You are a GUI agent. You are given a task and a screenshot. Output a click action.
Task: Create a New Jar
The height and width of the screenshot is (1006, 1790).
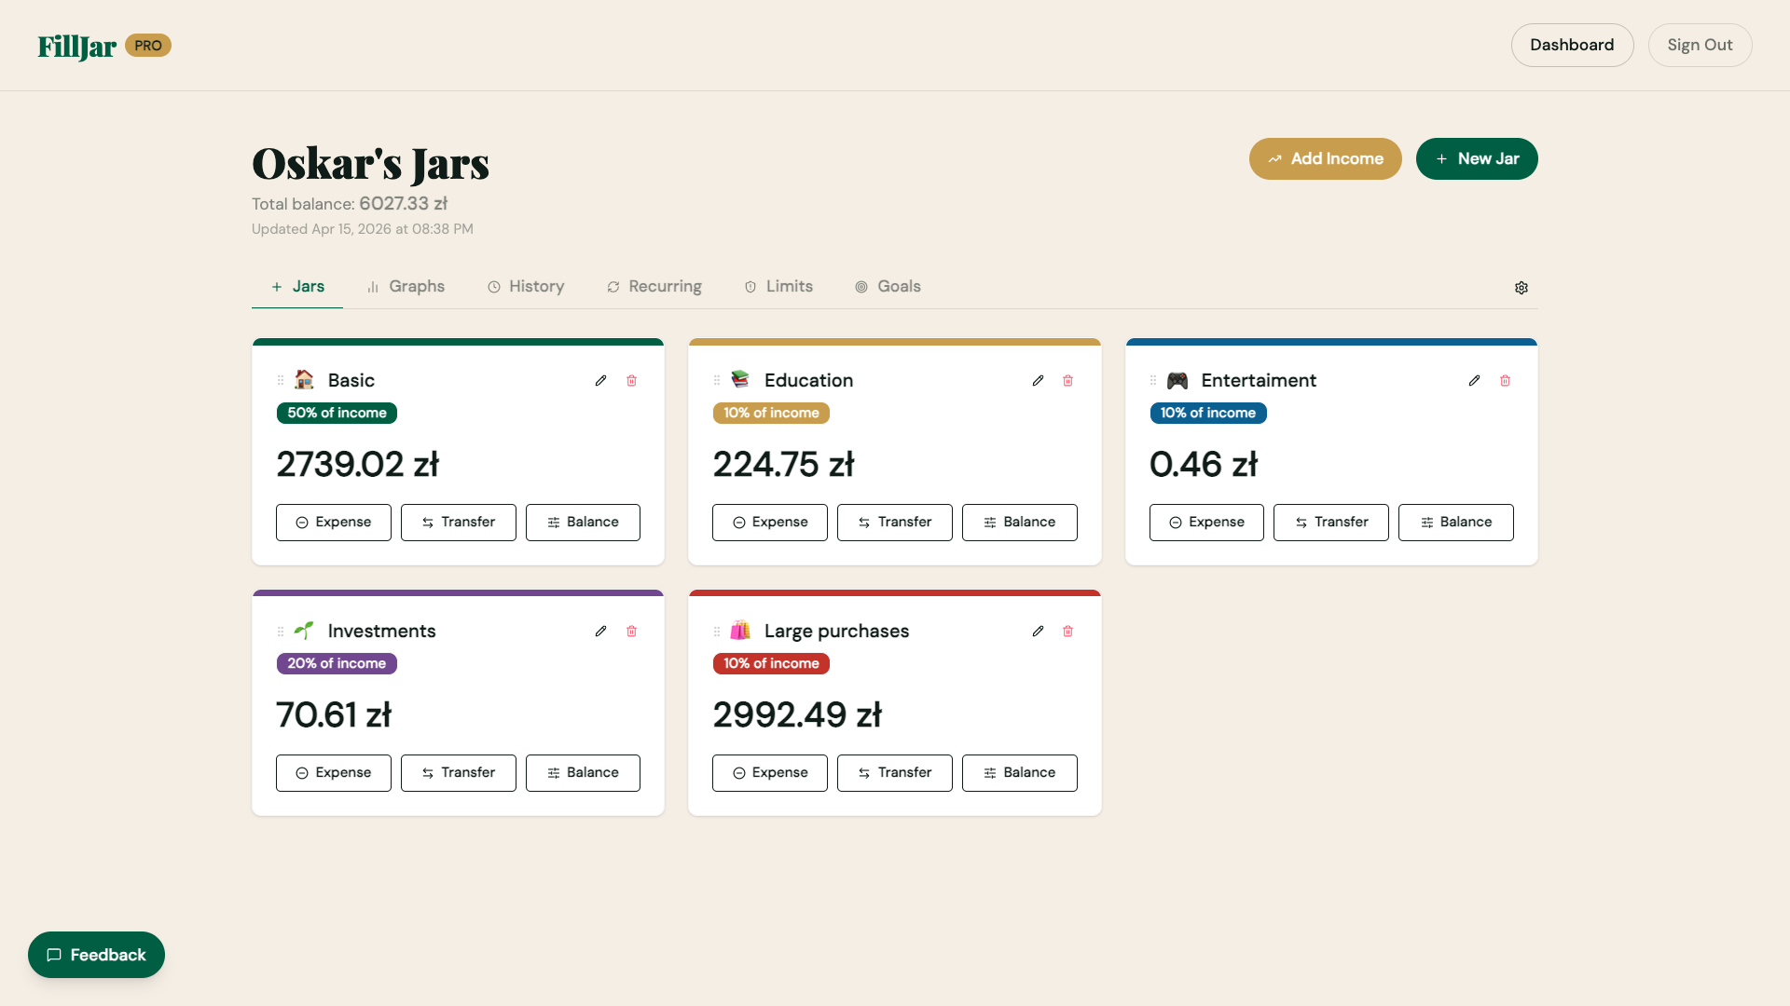pyautogui.click(x=1477, y=158)
